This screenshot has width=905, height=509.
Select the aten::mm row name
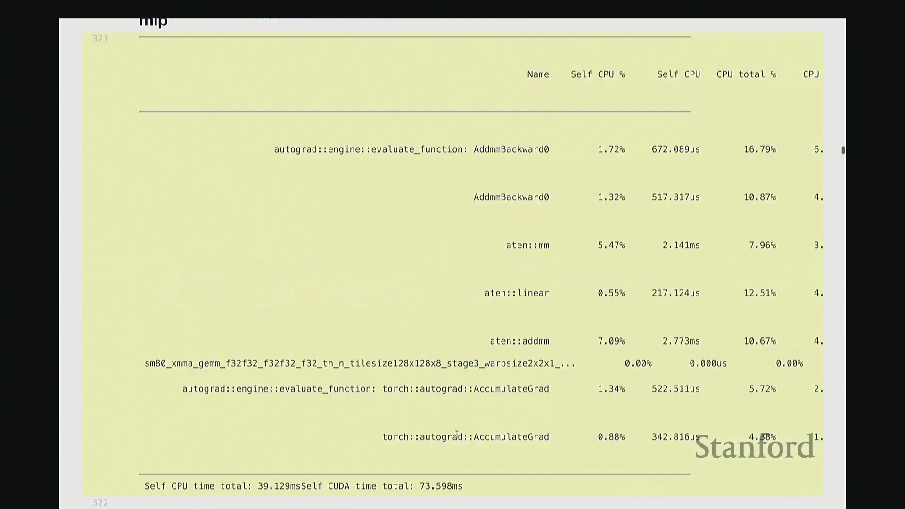(527, 246)
